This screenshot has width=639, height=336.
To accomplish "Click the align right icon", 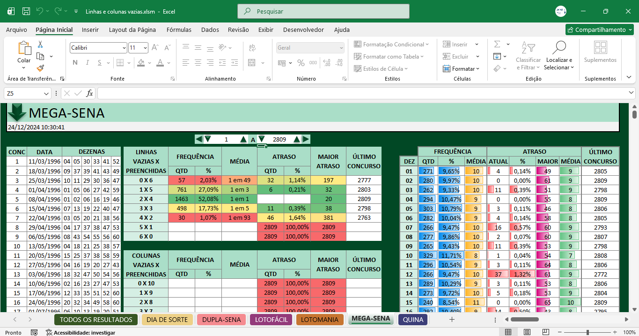I will pyautogui.click(x=210, y=63).
